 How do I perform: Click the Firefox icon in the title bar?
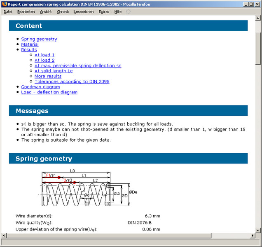pyautogui.click(x=5, y=4)
